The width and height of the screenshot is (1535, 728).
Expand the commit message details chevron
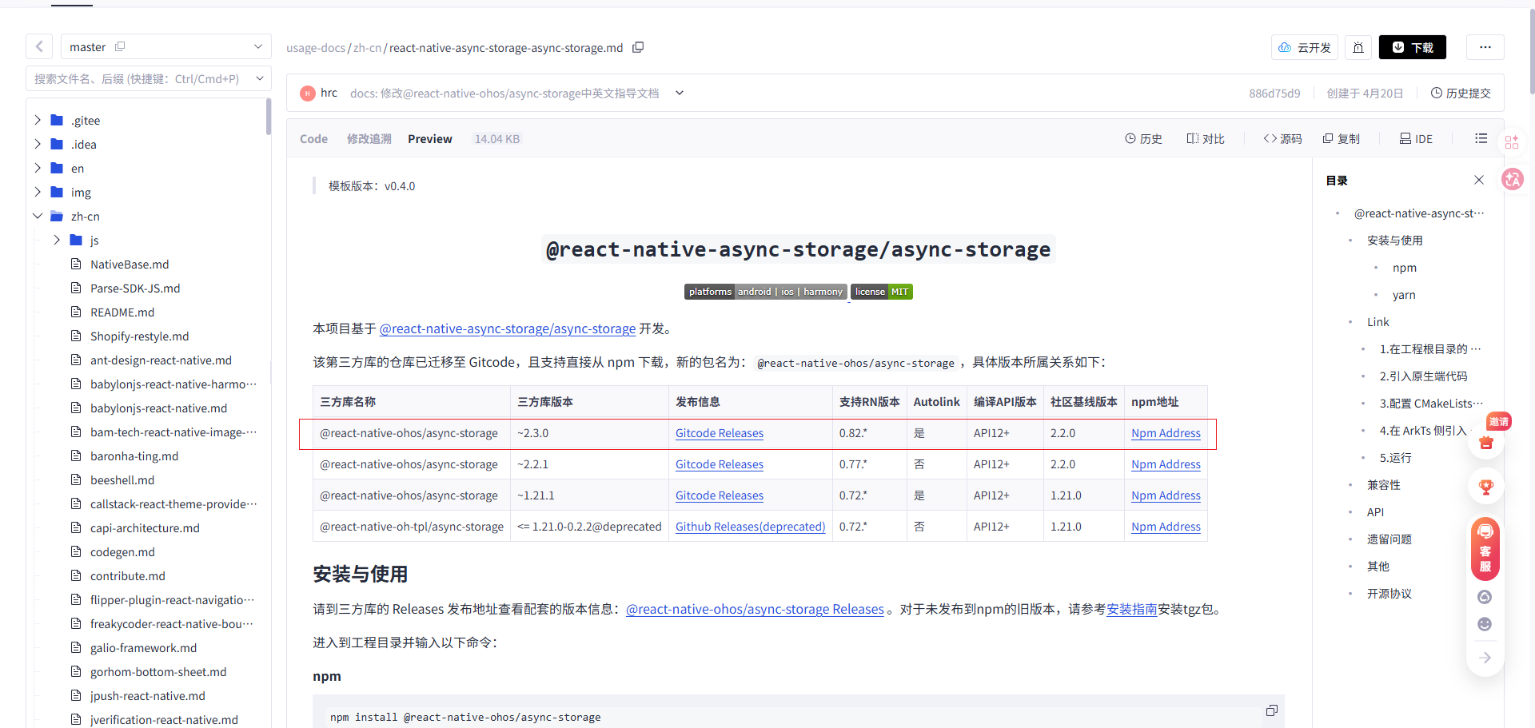pos(679,93)
